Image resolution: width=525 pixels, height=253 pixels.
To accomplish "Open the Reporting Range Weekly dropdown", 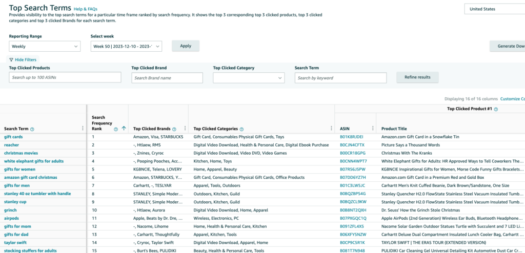I will (45, 47).
